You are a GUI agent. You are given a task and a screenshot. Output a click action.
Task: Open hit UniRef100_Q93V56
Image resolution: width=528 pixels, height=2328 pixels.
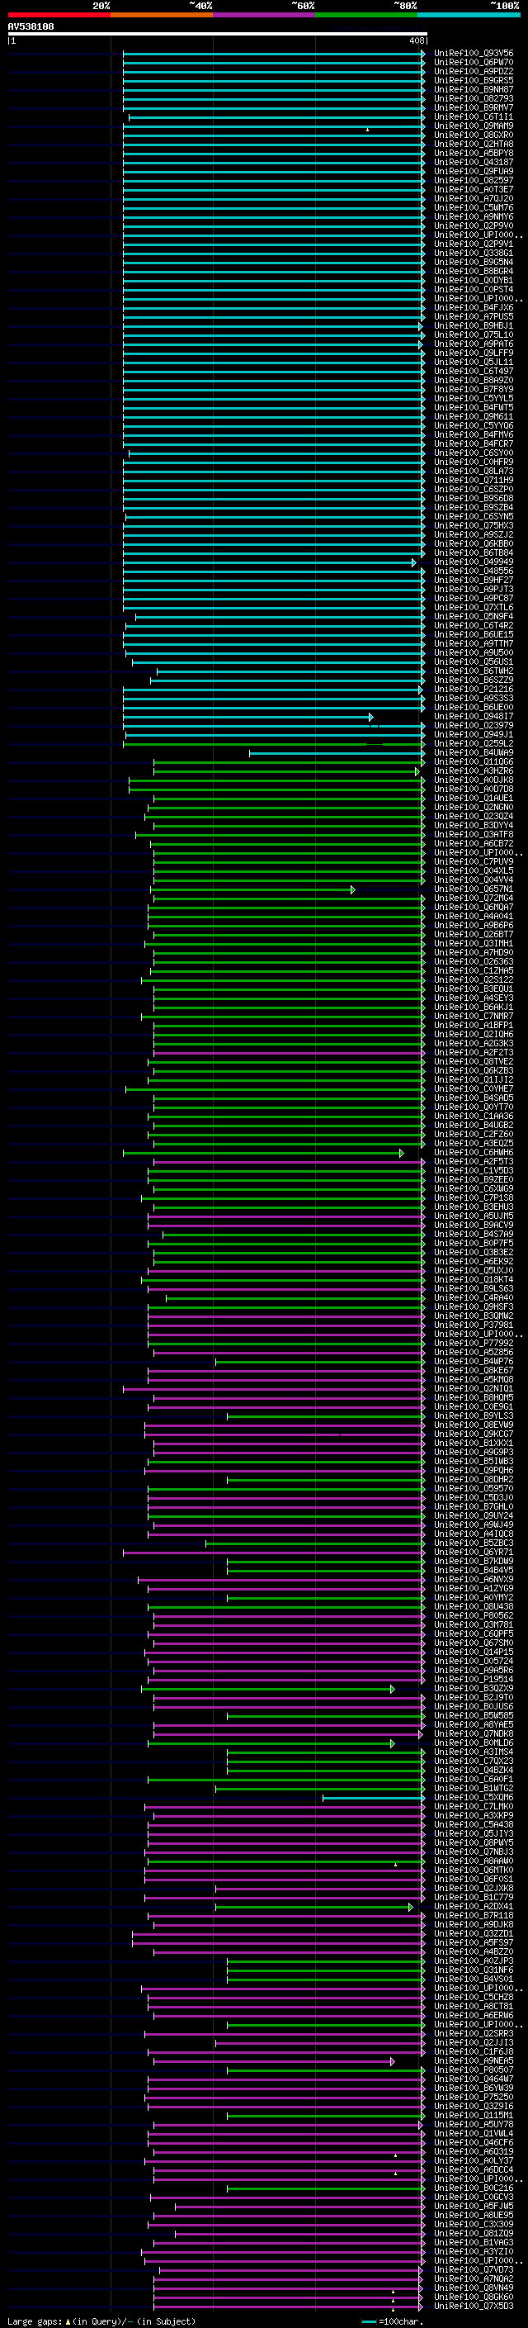(x=474, y=54)
